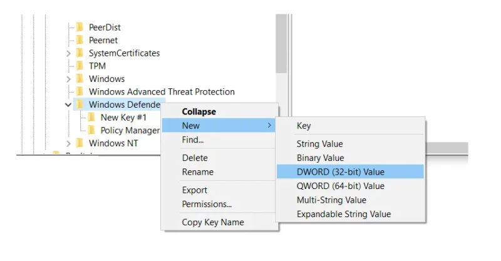The image size is (501, 261).
Task: Click the SystemCertificates folder icon
Action: [x=80, y=53]
